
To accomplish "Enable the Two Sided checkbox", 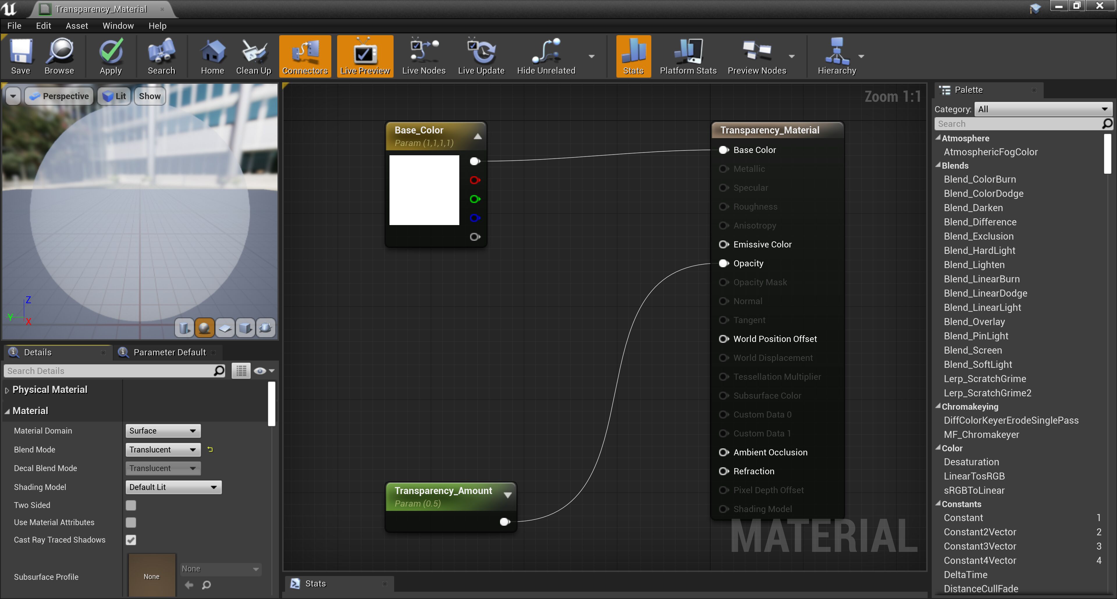I will pos(131,505).
